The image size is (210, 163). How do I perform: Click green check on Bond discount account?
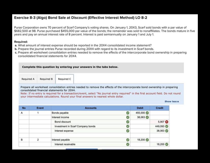128,122
